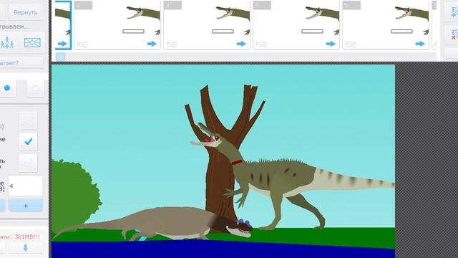Click the Вернуть (redo) button
The height and width of the screenshot is (258, 458).
tap(26, 12)
